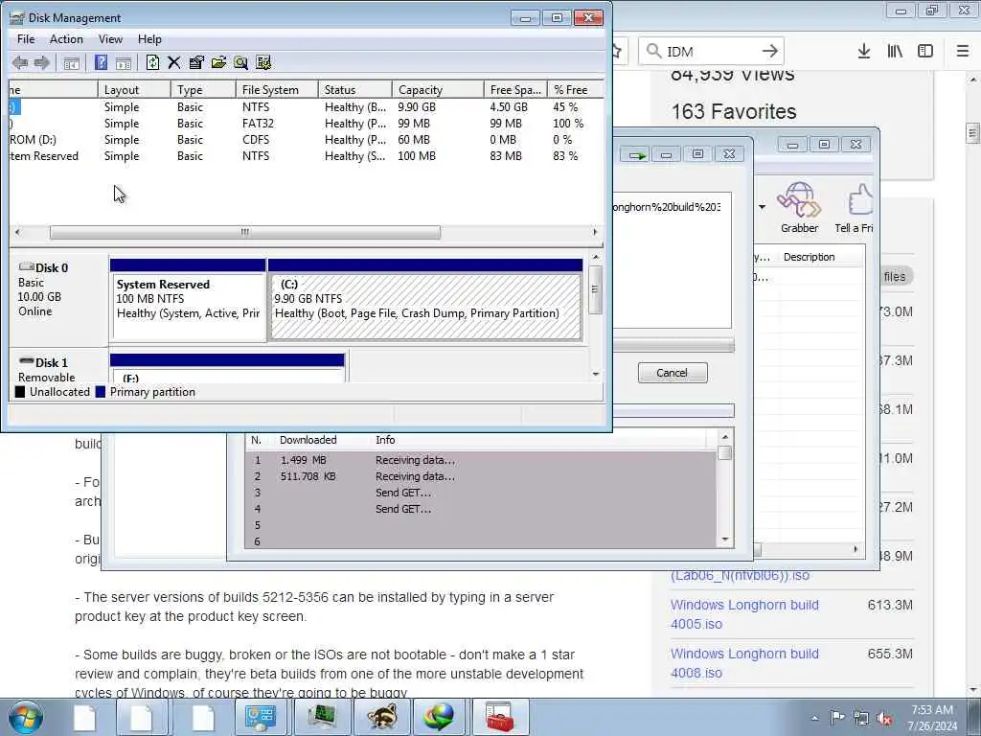Open the File menu in Disk Management
The width and height of the screenshot is (981, 736).
[26, 38]
